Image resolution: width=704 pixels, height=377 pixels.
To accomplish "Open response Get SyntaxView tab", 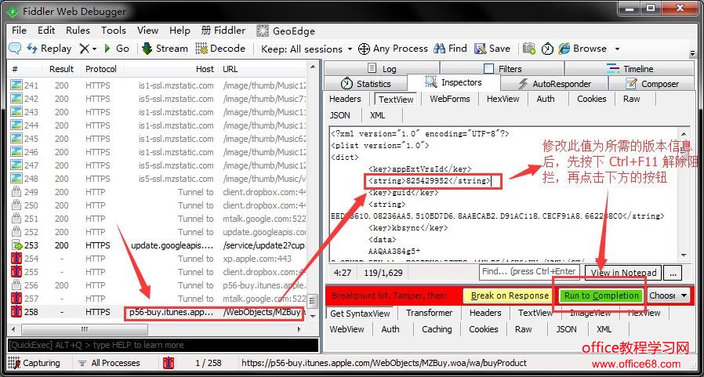I will click(360, 313).
